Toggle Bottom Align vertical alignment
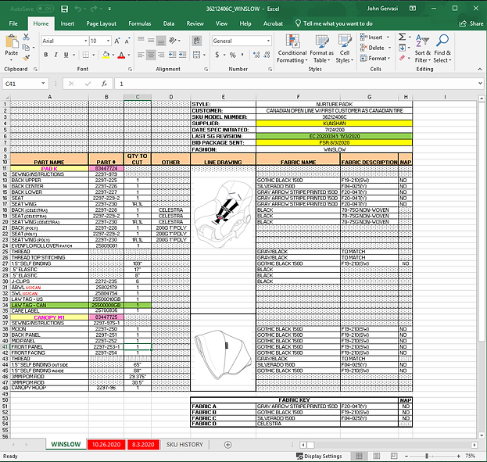Screen dimensions: 487x462 tap(161, 41)
